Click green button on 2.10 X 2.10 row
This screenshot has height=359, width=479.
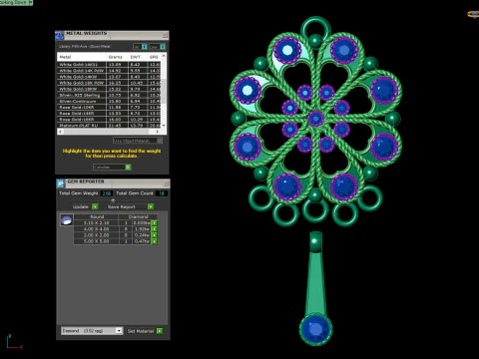click(155, 223)
